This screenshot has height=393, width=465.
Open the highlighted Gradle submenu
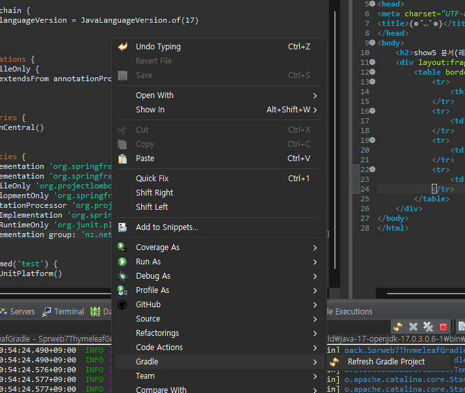219,362
